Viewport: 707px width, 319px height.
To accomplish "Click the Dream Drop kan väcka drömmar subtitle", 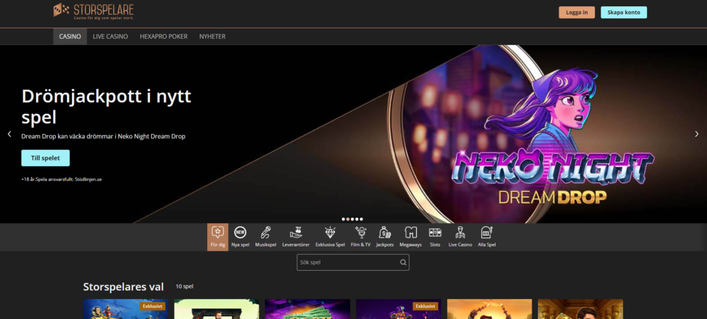I will click(104, 136).
